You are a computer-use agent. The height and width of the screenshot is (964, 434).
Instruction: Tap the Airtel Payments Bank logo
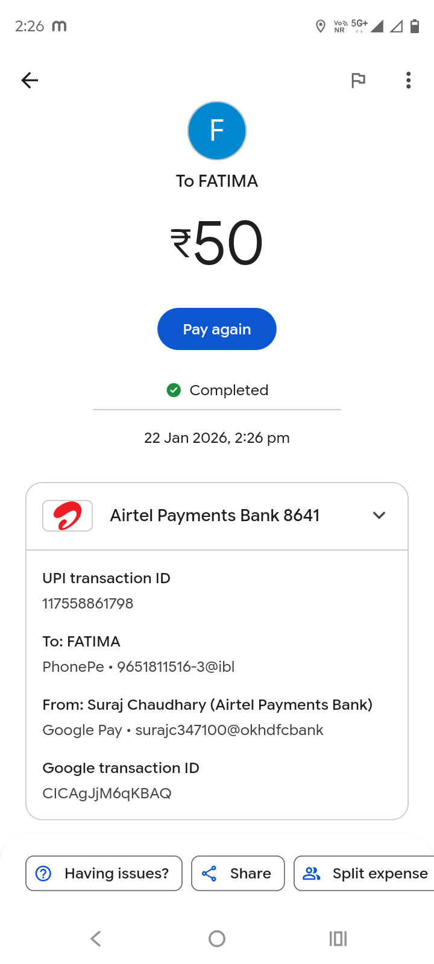coord(68,516)
